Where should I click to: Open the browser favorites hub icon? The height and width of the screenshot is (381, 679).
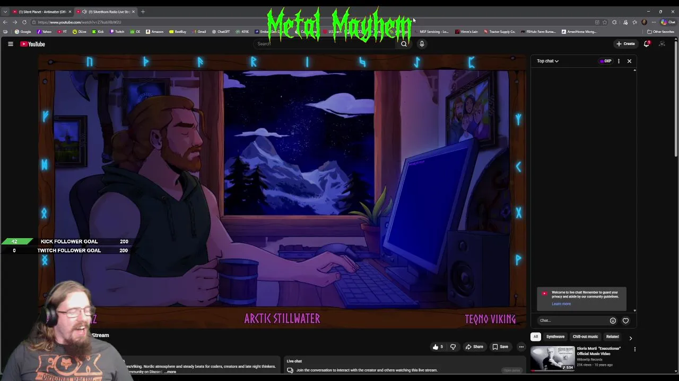[x=634, y=22]
